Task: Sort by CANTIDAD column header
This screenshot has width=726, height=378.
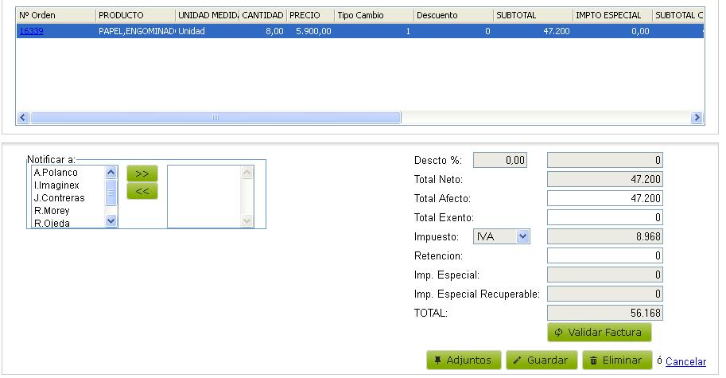Action: tap(262, 15)
